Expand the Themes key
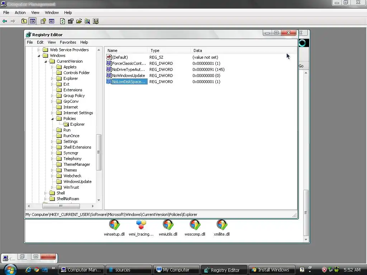The width and height of the screenshot is (367, 275). (x=52, y=170)
